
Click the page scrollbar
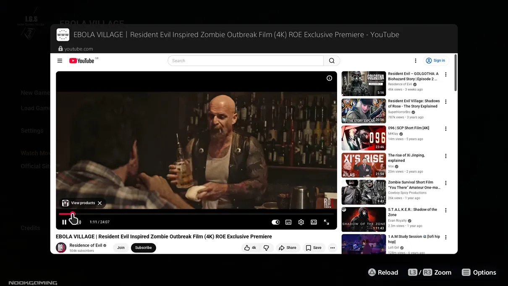coord(456,73)
